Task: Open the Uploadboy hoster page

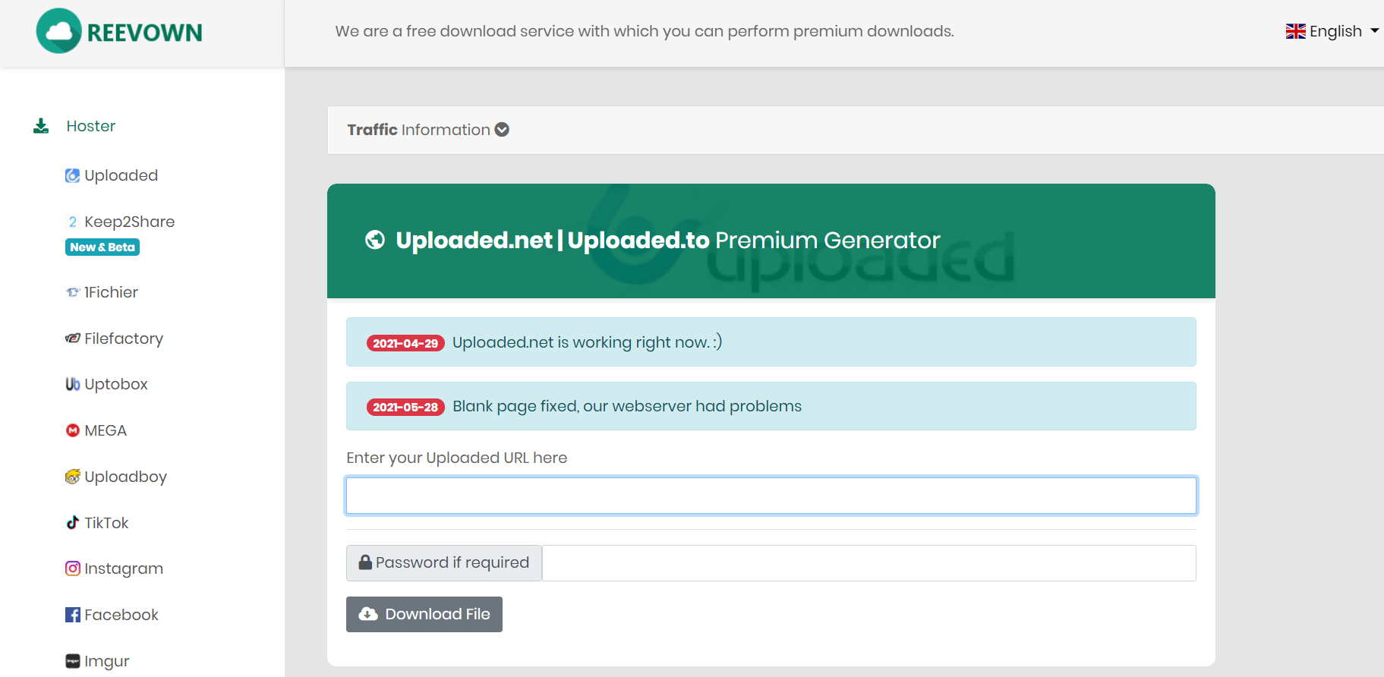Action: click(x=125, y=477)
